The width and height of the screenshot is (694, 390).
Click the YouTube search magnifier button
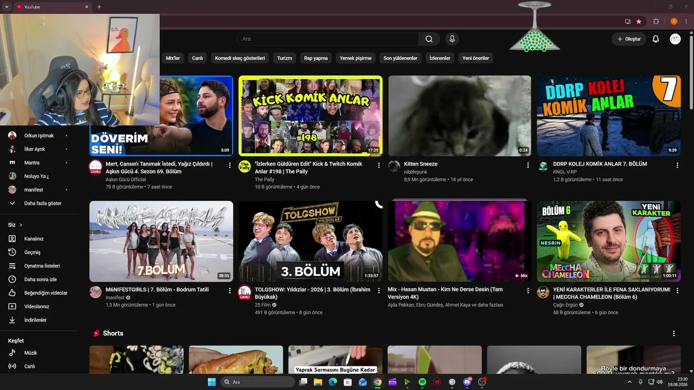click(x=429, y=39)
